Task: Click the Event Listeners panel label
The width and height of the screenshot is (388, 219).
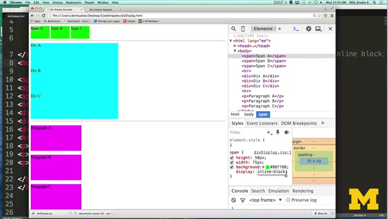Action: [x=262, y=123]
